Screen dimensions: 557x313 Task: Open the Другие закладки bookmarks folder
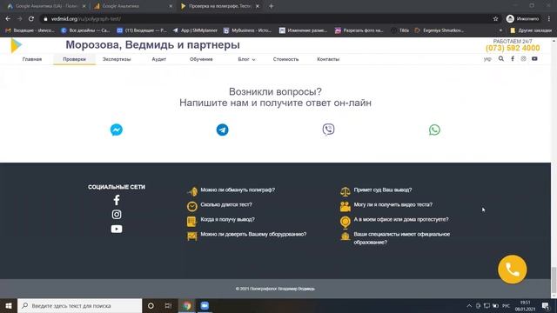click(531, 30)
